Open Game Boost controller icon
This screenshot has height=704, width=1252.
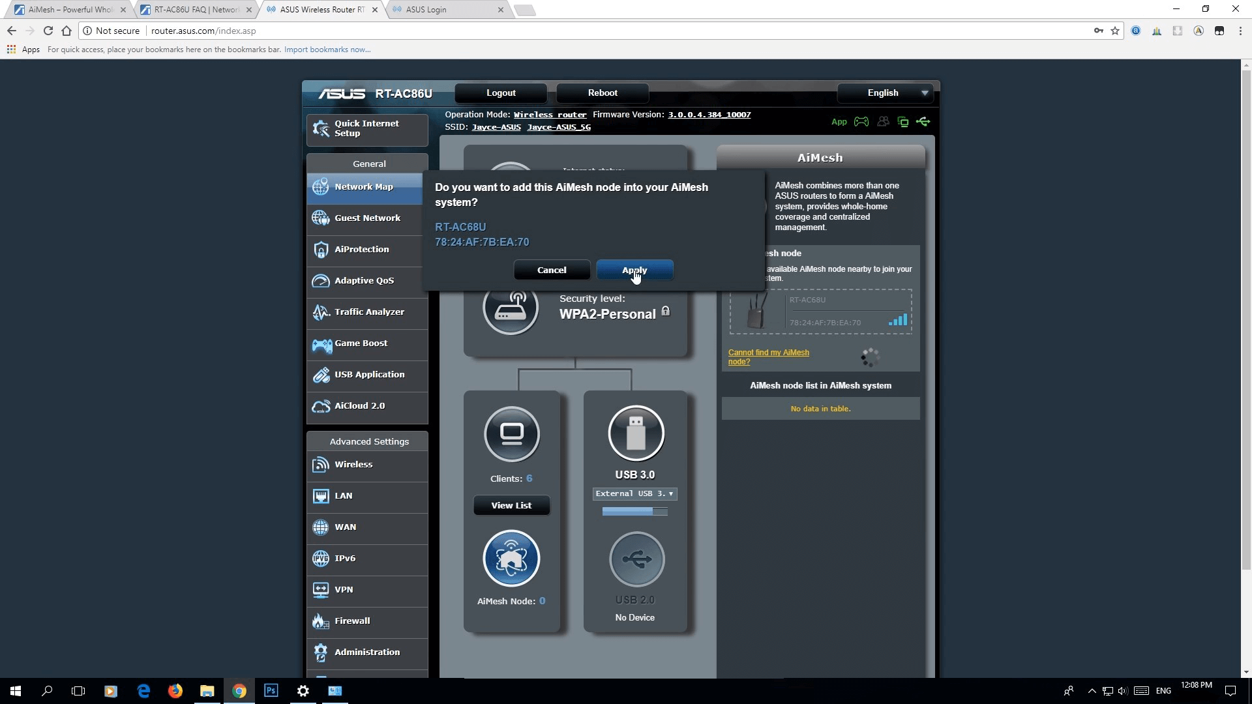point(321,344)
